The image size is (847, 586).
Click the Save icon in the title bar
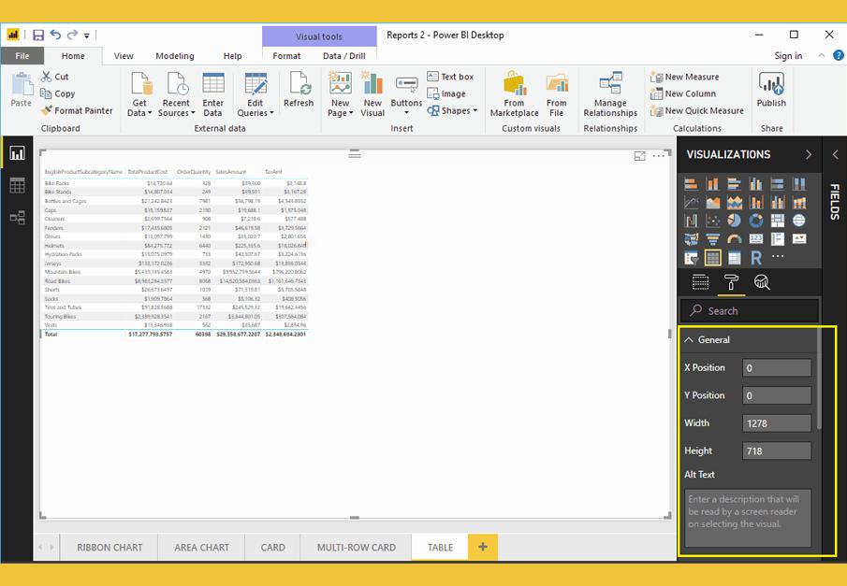tap(38, 36)
